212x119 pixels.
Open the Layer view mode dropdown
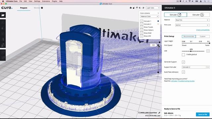click(153, 8)
